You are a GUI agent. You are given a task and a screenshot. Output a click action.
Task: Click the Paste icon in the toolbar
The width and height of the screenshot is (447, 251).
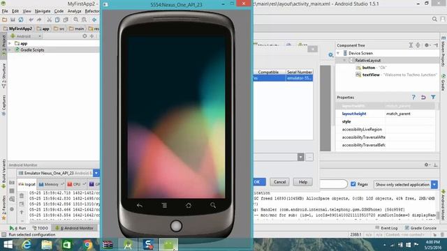(x=66, y=20)
